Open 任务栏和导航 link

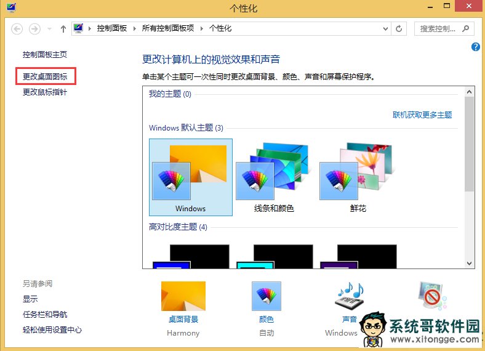[x=45, y=315]
